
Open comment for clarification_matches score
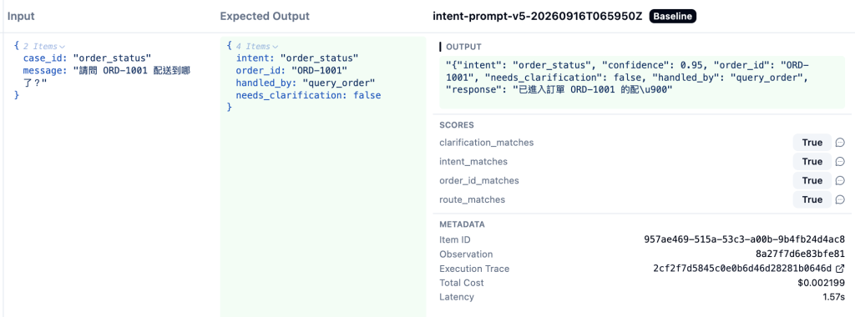point(840,143)
